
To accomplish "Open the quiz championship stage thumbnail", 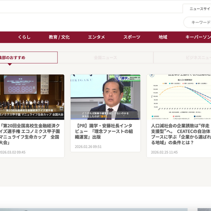I will click(x=32, y=97).
